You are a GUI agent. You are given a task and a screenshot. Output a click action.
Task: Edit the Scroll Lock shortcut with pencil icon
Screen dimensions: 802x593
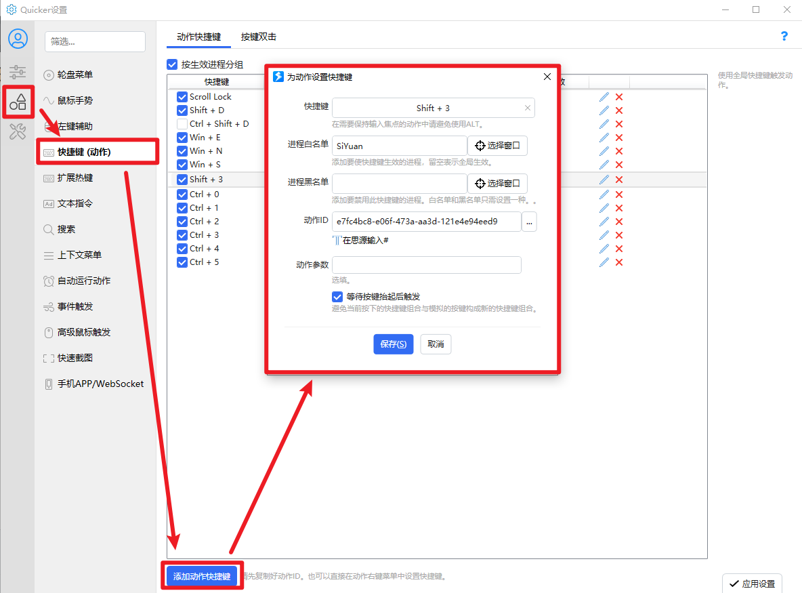coord(604,97)
